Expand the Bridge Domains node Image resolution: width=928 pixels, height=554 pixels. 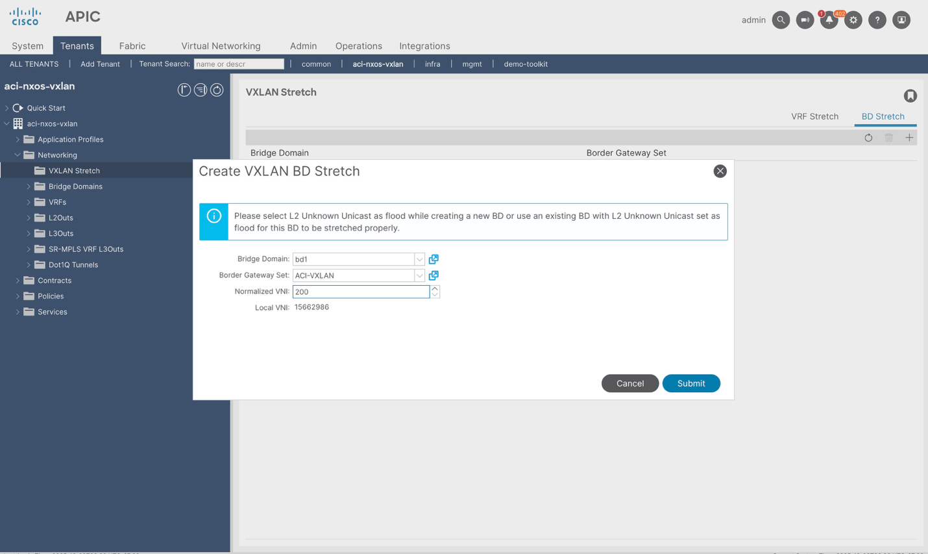[29, 186]
